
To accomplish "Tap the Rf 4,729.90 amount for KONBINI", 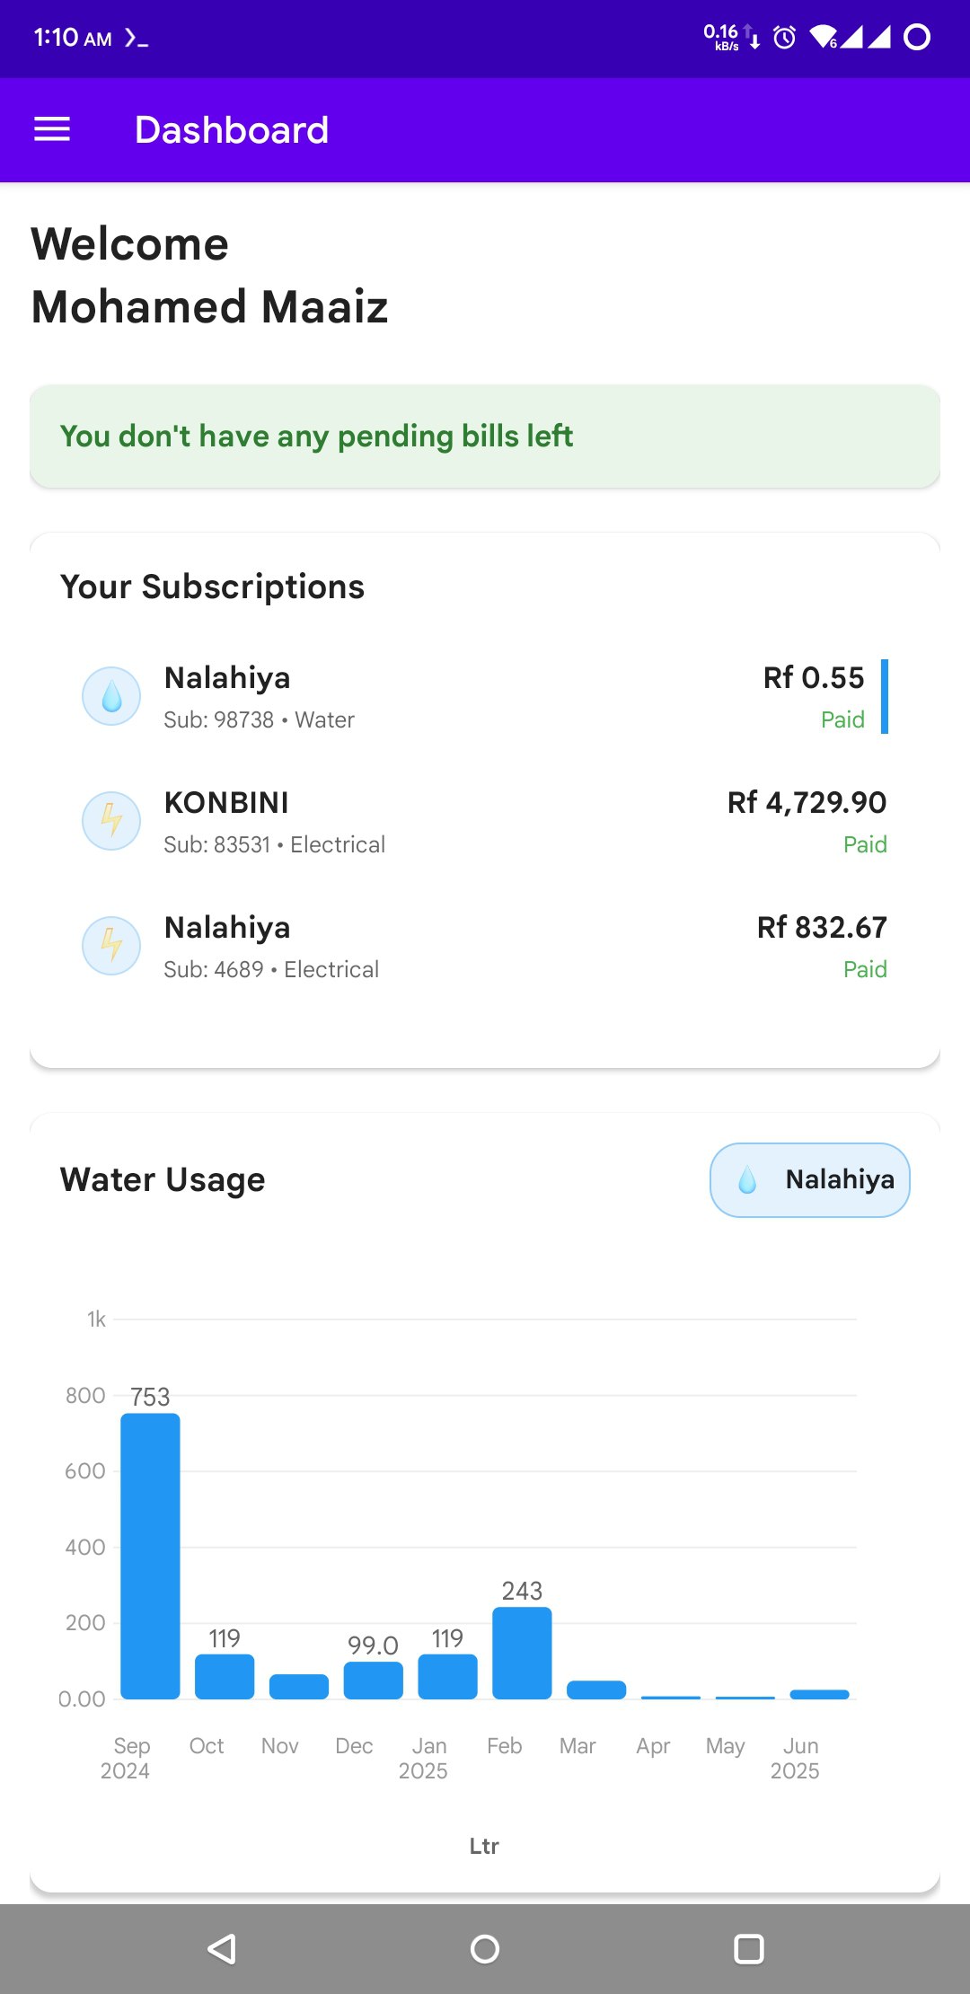I will pos(807,802).
